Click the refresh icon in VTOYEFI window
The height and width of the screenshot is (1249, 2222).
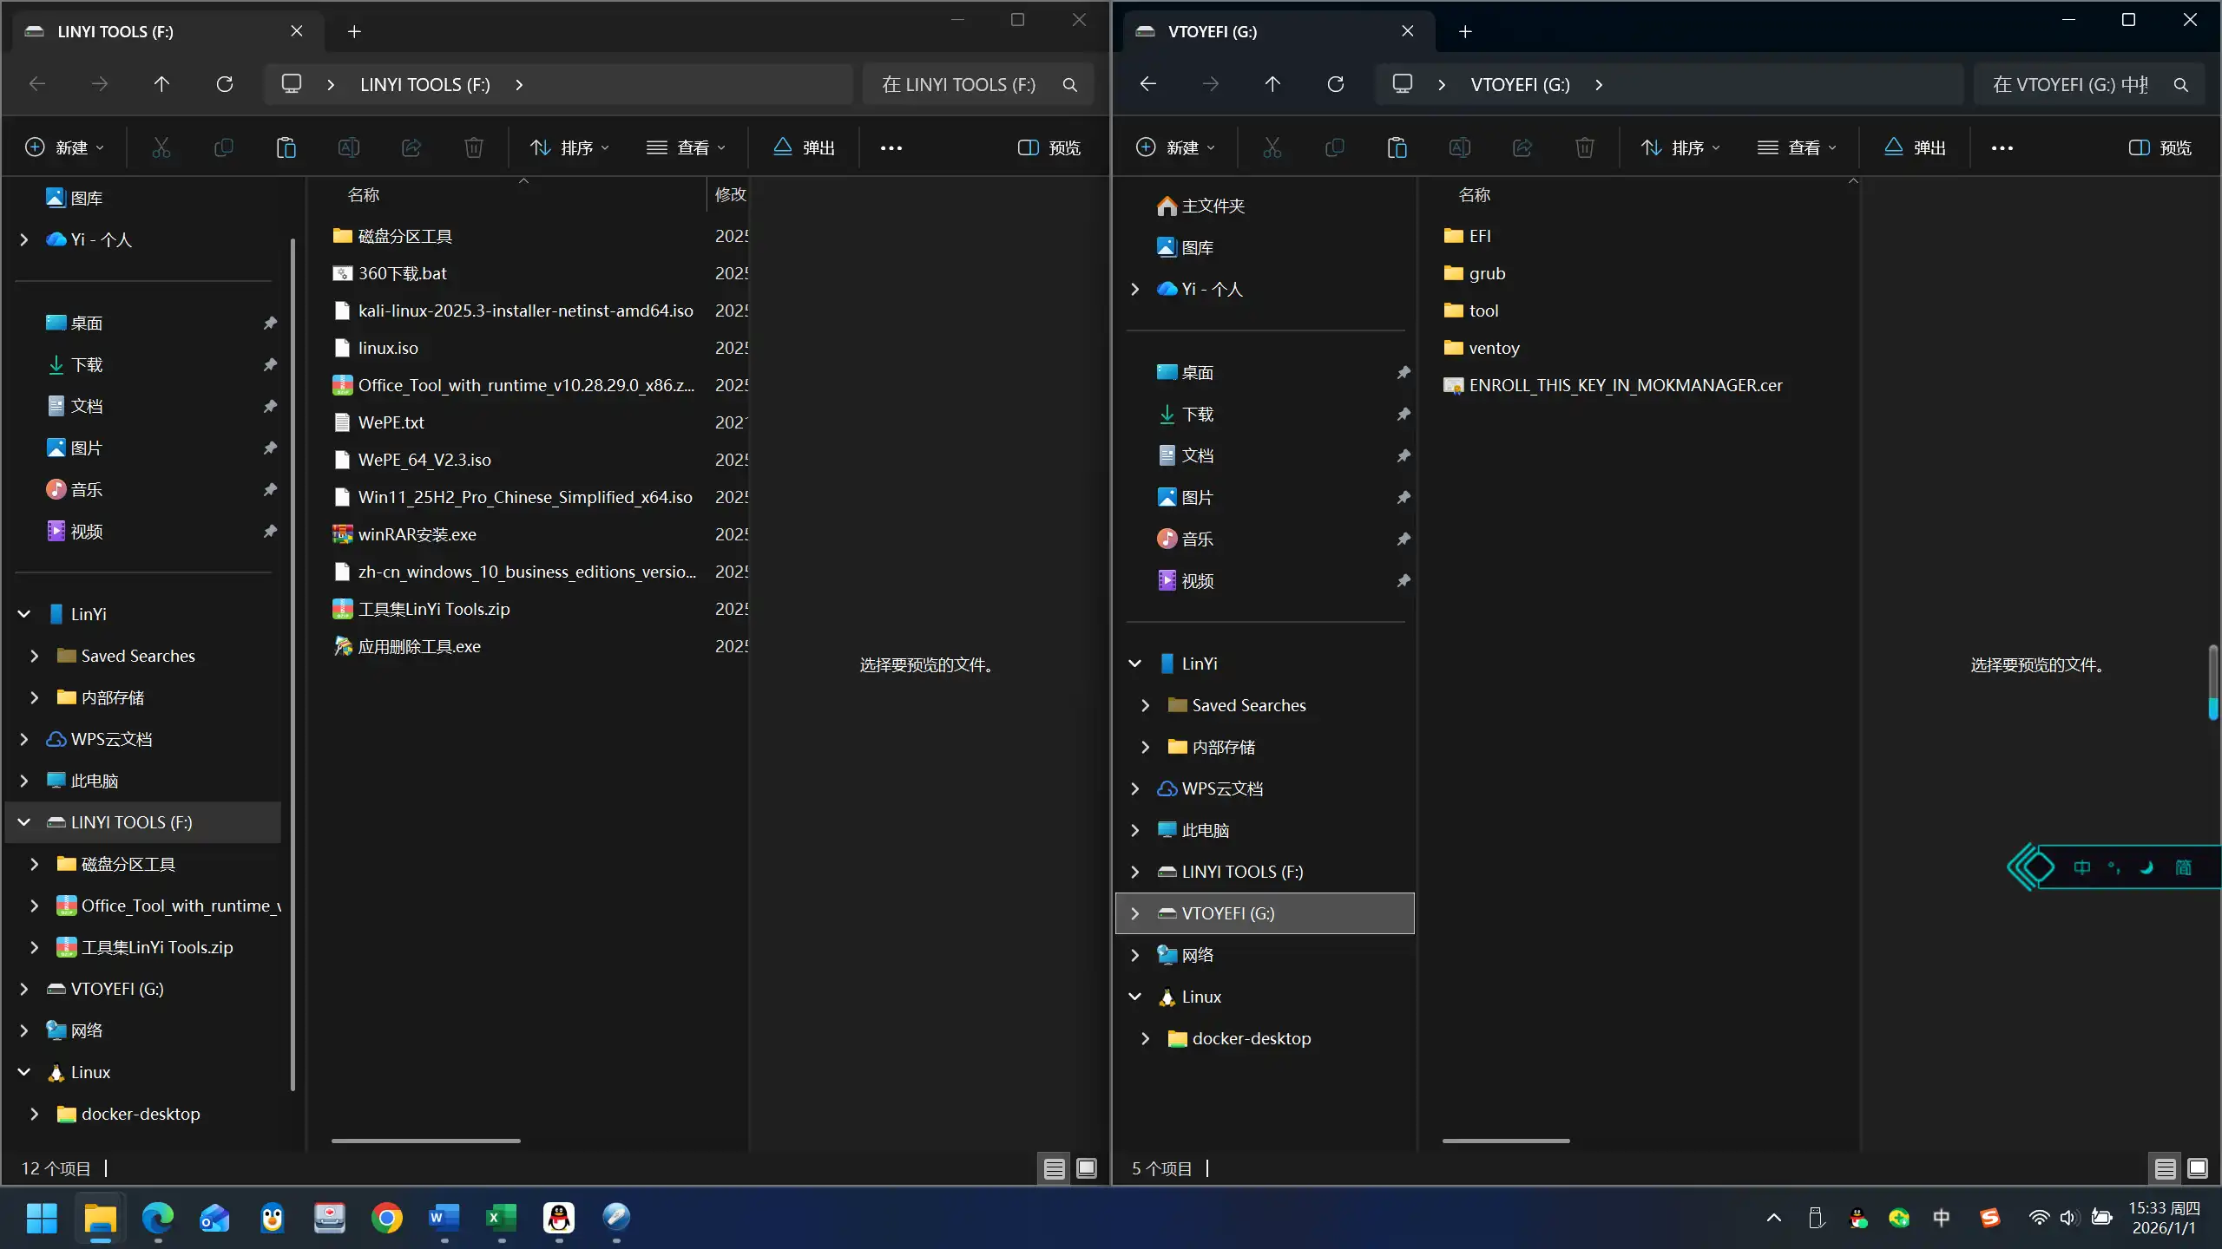coord(1336,84)
